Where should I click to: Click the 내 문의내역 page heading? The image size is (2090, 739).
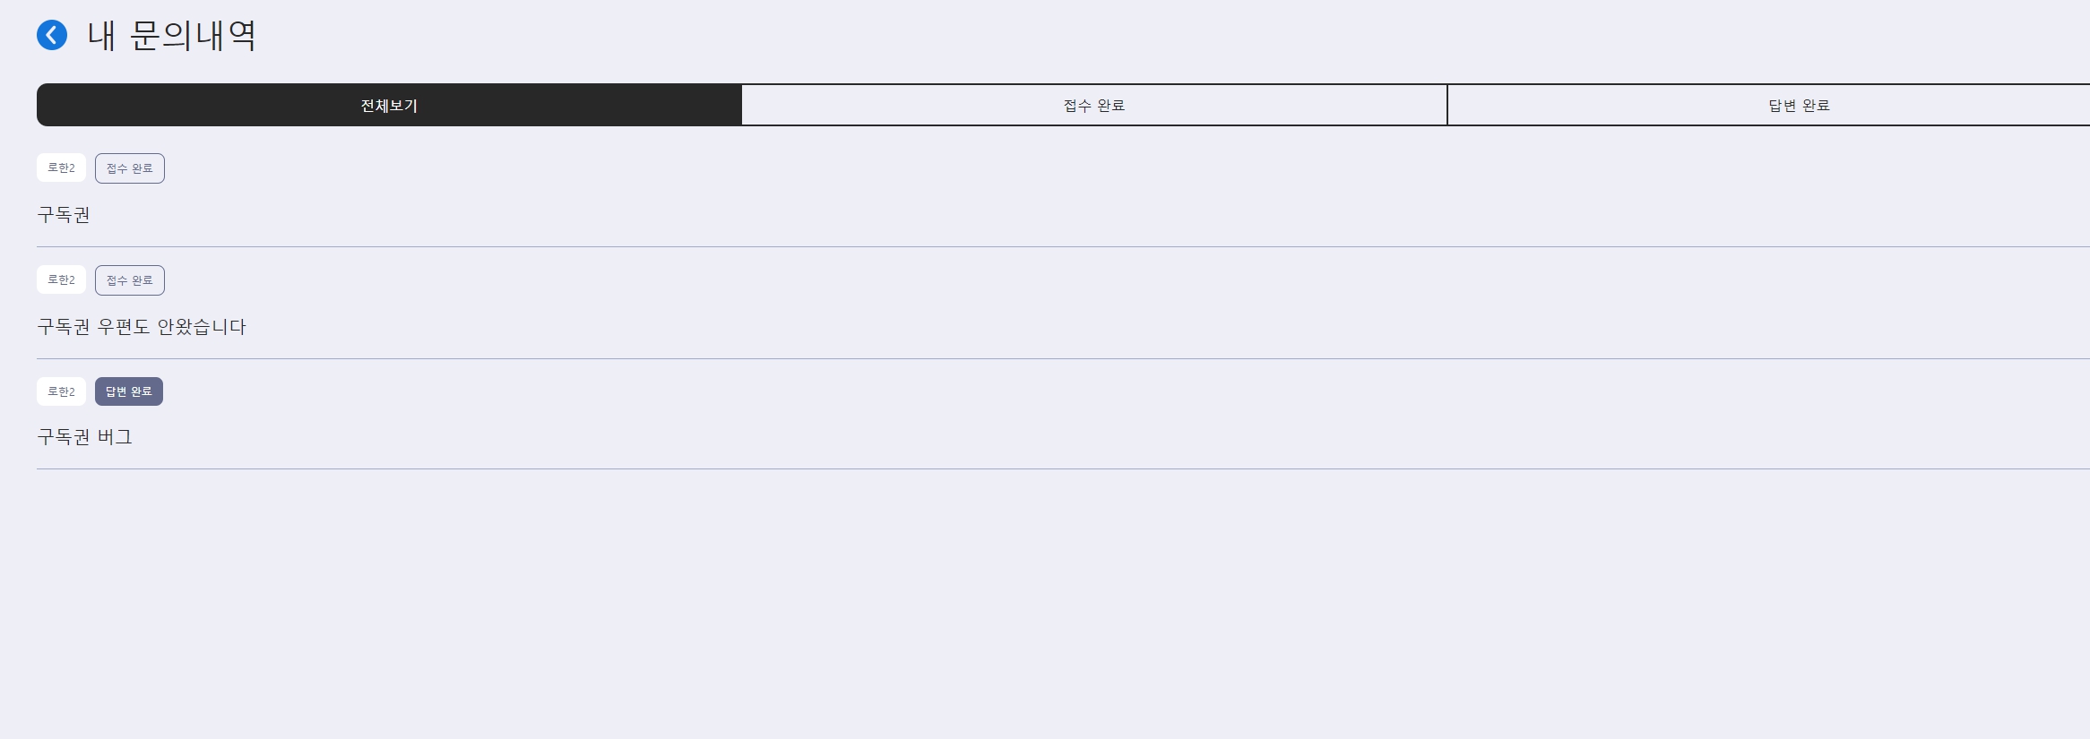click(x=172, y=36)
